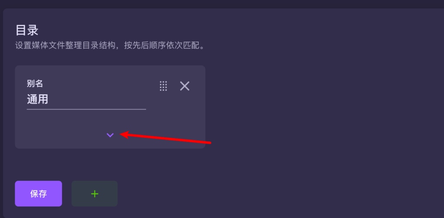The width and height of the screenshot is (444, 218).
Task: Click the dotted reorder handle beside X
Action: pyautogui.click(x=163, y=86)
